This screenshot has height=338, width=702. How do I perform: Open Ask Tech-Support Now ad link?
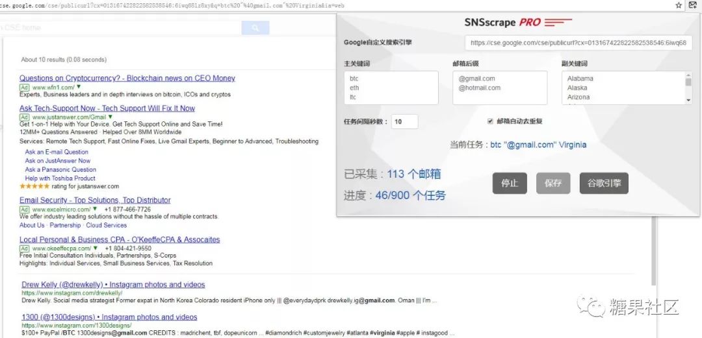[107, 108]
